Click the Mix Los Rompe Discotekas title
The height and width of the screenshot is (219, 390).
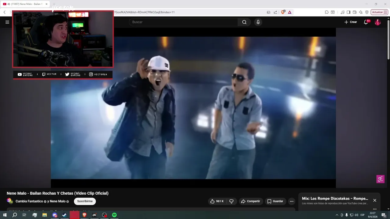(335, 198)
